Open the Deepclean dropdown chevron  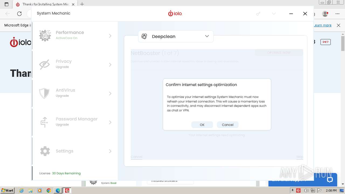click(207, 36)
